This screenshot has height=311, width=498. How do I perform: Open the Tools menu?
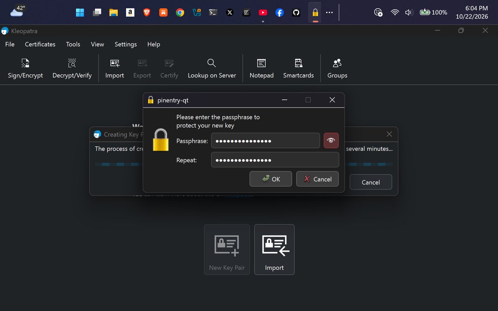[x=73, y=44]
